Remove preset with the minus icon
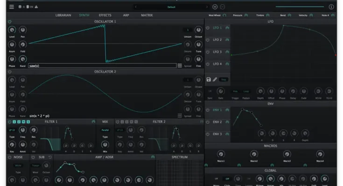Image resolution: width=343 pixels, height=186 pixels. point(222,7)
